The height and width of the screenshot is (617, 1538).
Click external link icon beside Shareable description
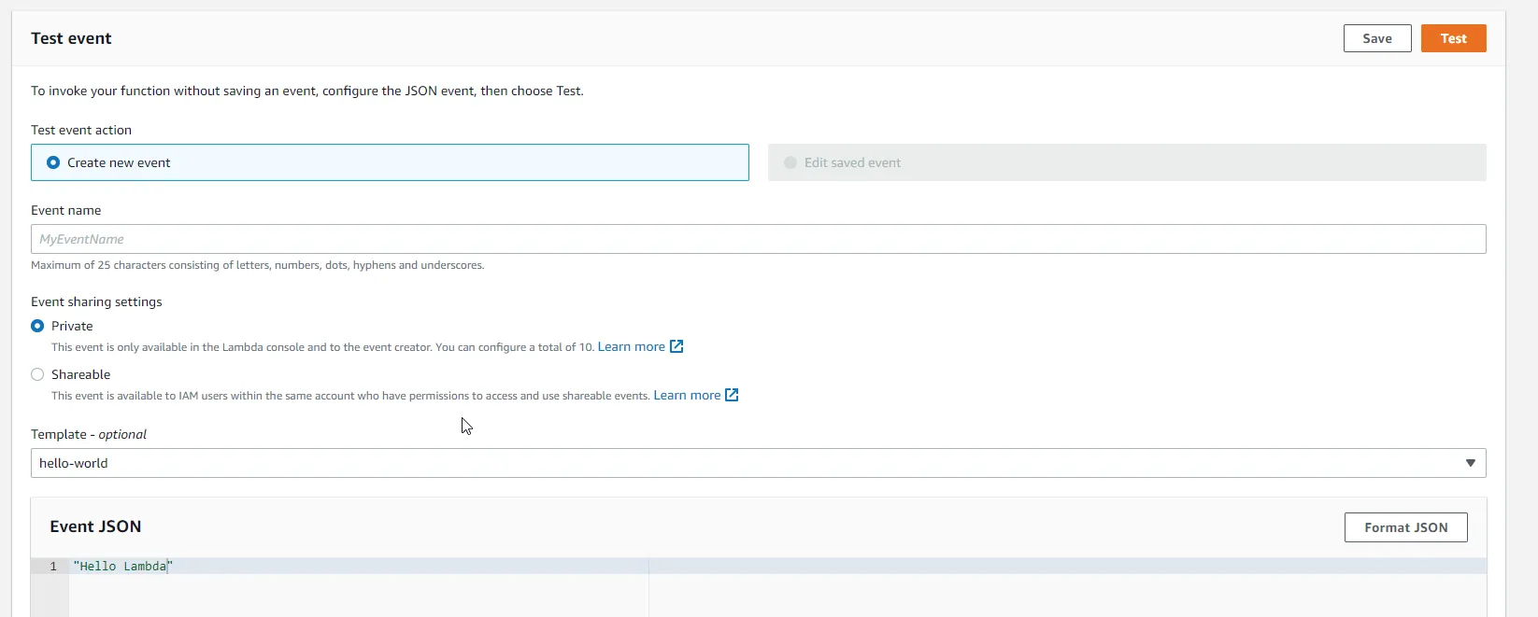(x=732, y=395)
